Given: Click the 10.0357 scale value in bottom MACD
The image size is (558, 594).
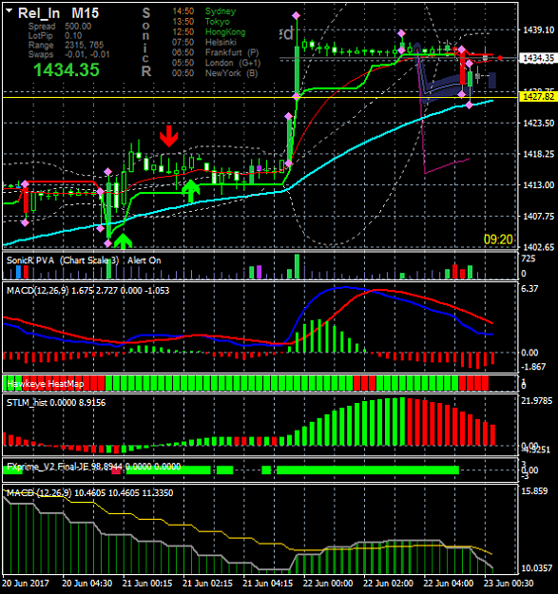Looking at the screenshot, I should 536,568.
